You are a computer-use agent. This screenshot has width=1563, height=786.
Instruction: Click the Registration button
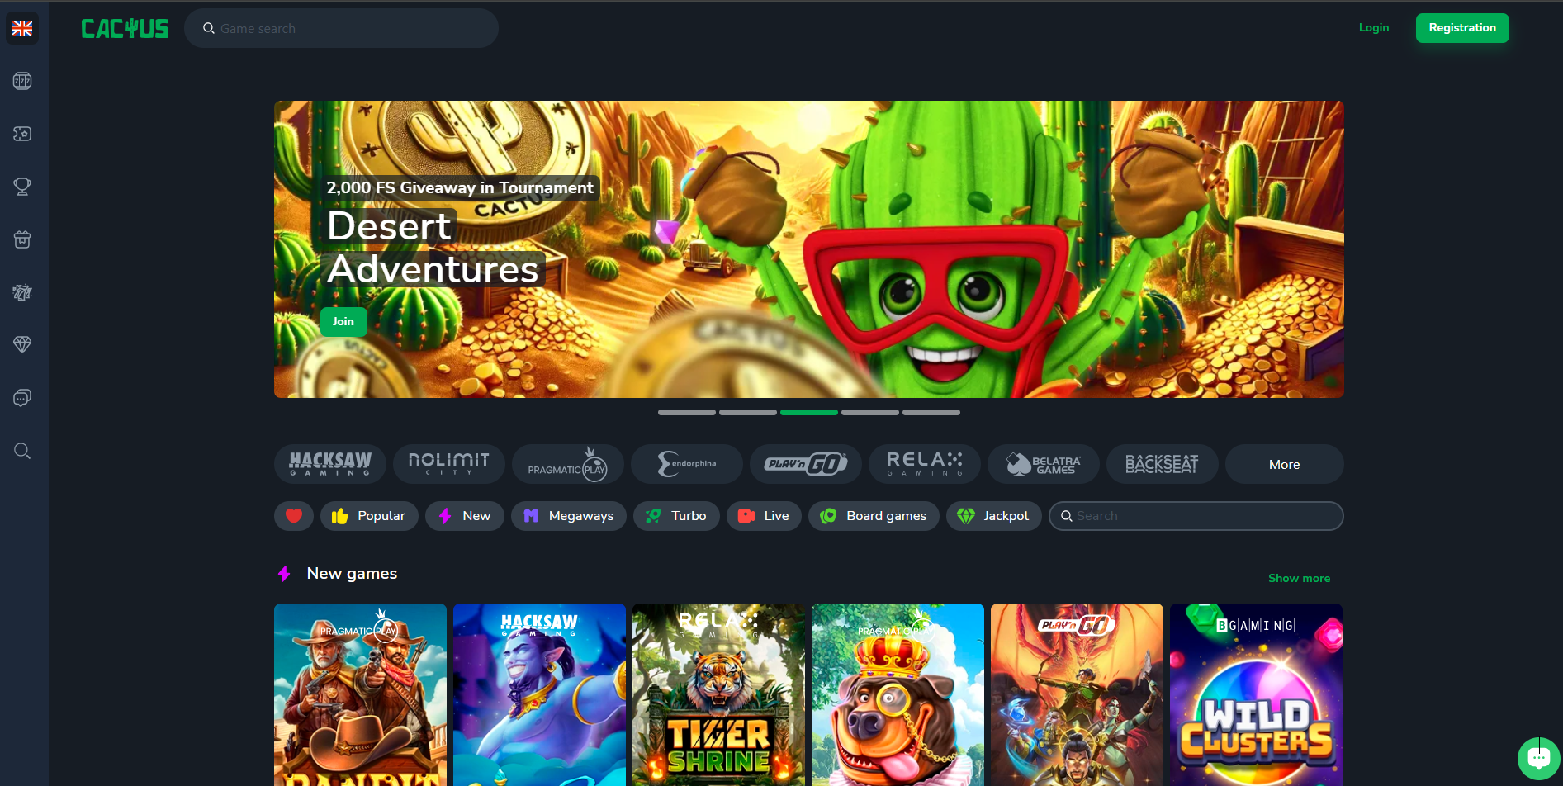click(x=1462, y=28)
